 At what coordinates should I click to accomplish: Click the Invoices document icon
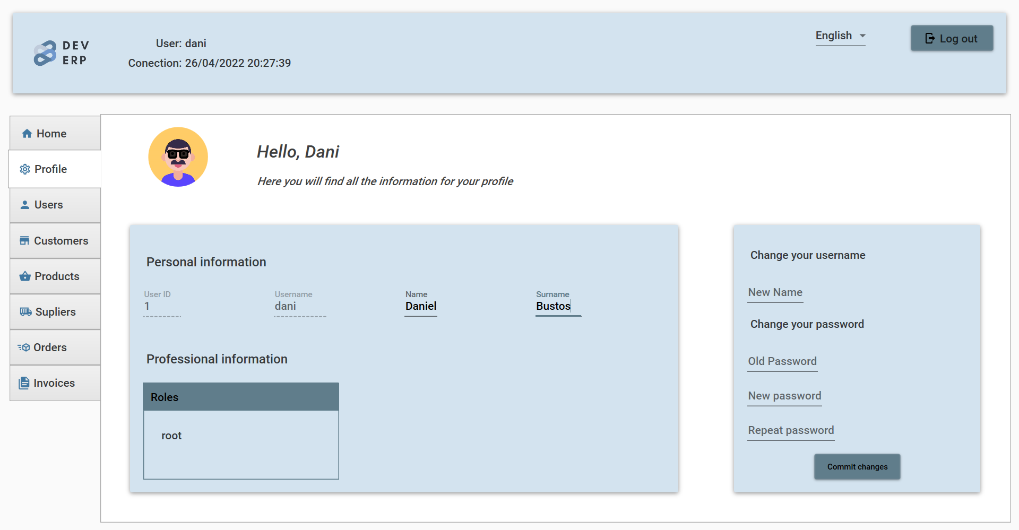[x=24, y=383]
